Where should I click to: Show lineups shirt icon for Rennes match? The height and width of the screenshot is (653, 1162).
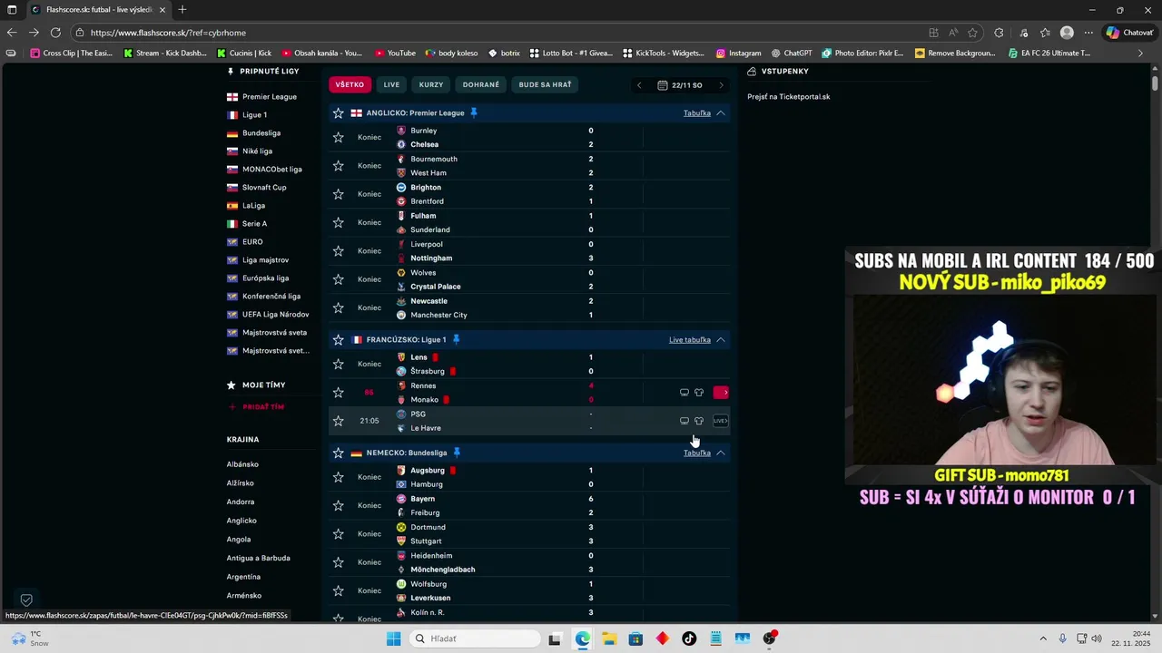[699, 393]
